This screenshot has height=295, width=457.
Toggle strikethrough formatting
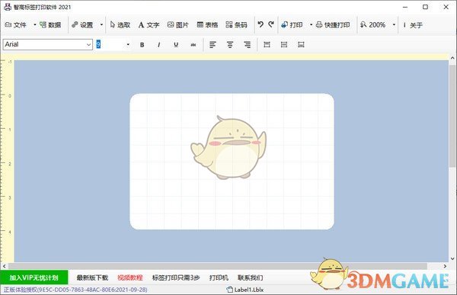pos(193,45)
